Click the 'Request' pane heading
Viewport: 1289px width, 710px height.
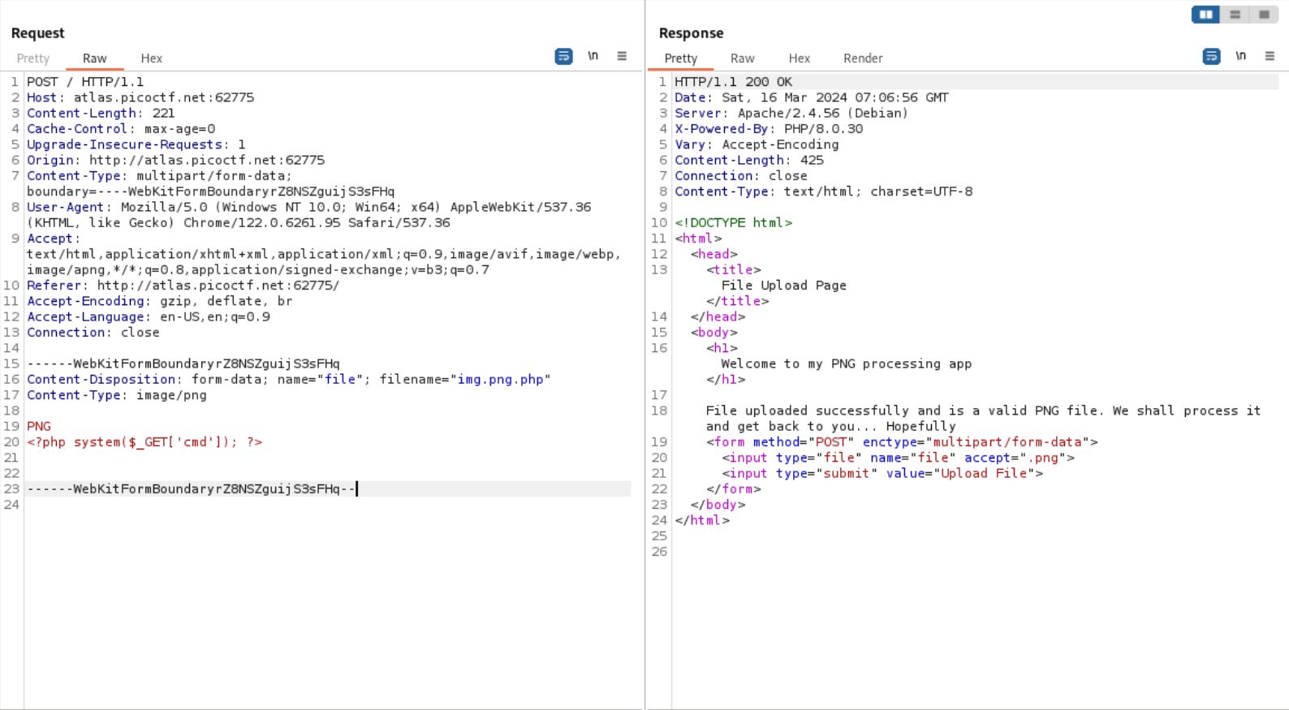point(37,33)
